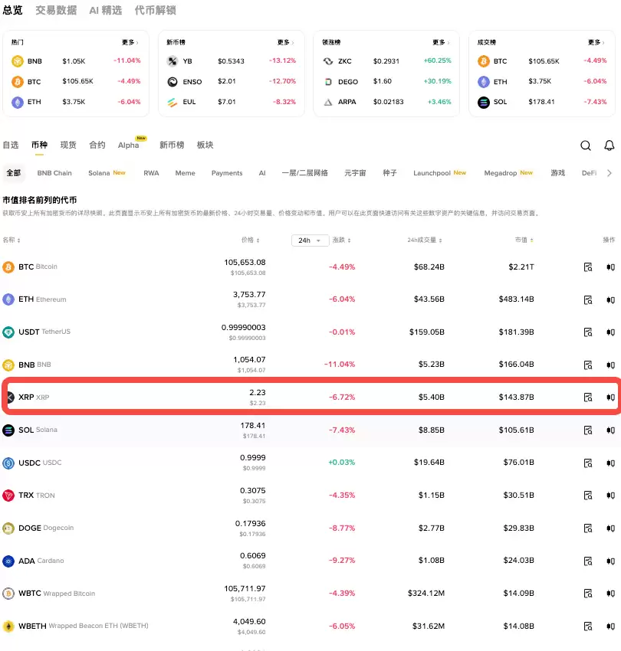Select the ZKC coin logo in the gainers card
Viewport: 621px width, 651px height.
tap(328, 61)
